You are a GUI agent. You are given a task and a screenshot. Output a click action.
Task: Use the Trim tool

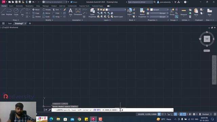click(56, 10)
